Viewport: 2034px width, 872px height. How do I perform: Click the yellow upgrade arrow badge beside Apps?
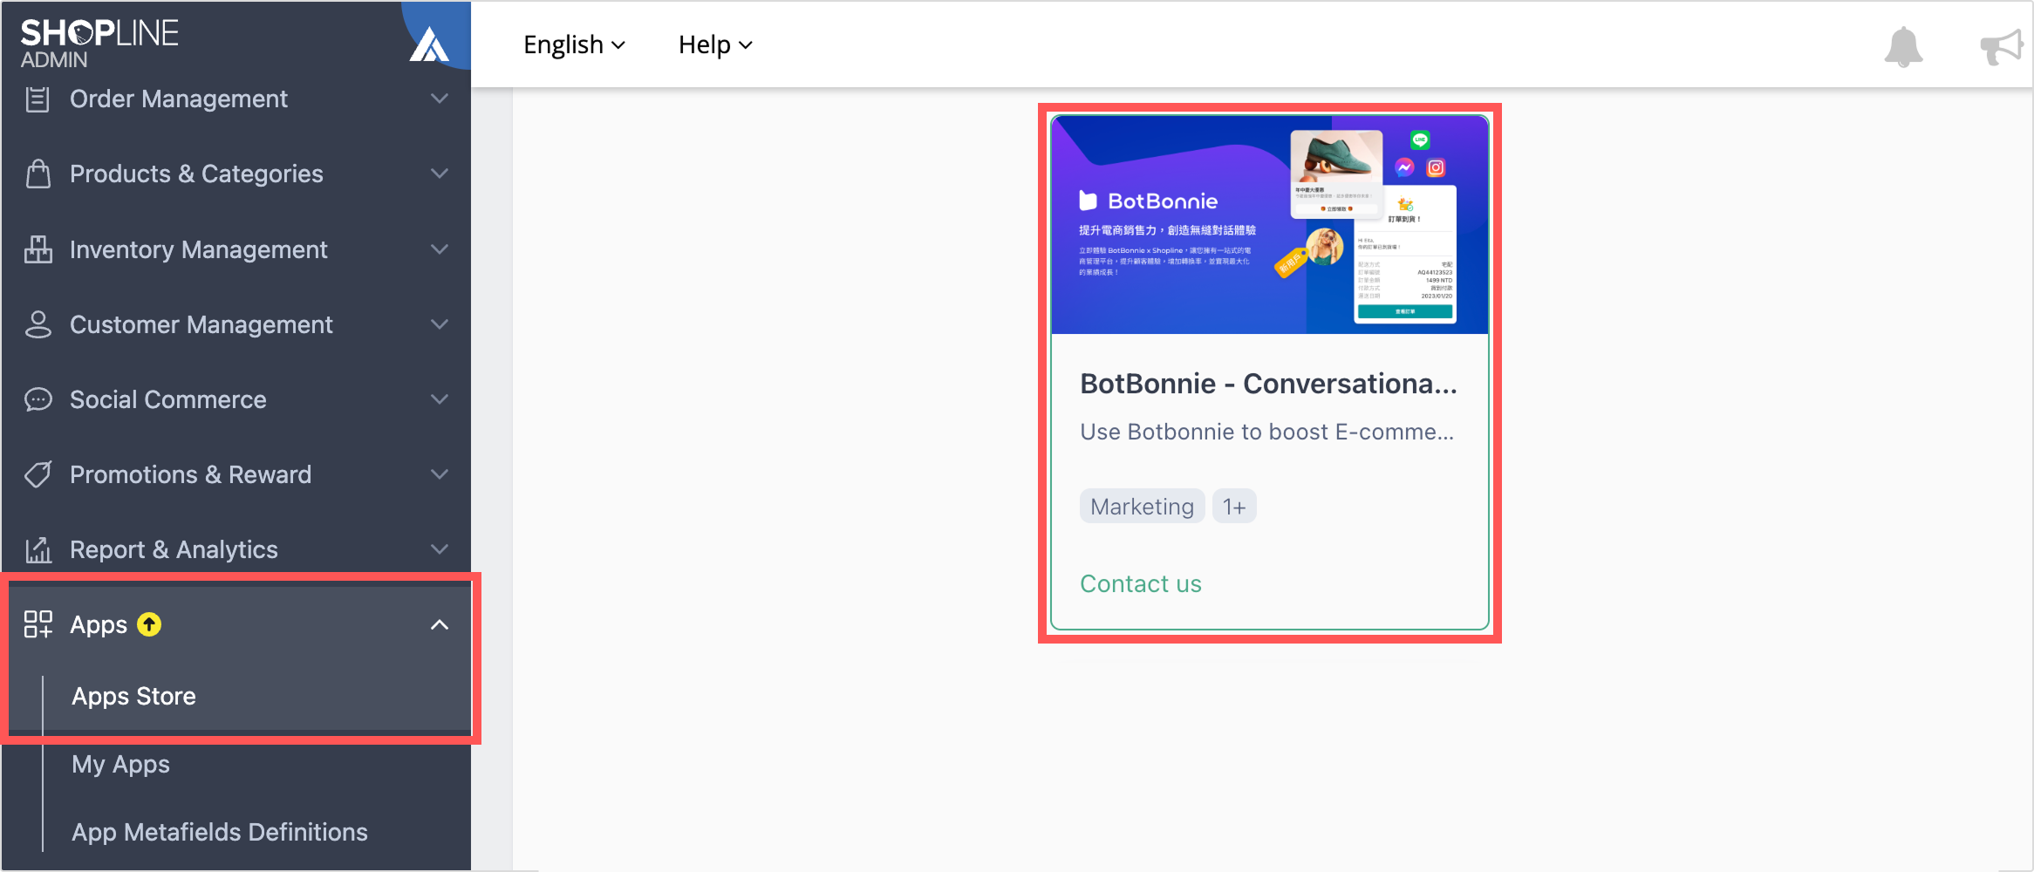[x=149, y=624]
